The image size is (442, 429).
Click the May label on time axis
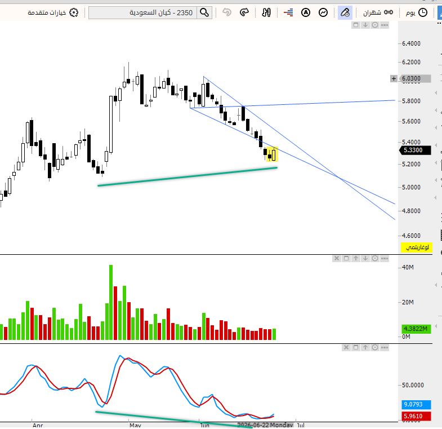(135, 425)
